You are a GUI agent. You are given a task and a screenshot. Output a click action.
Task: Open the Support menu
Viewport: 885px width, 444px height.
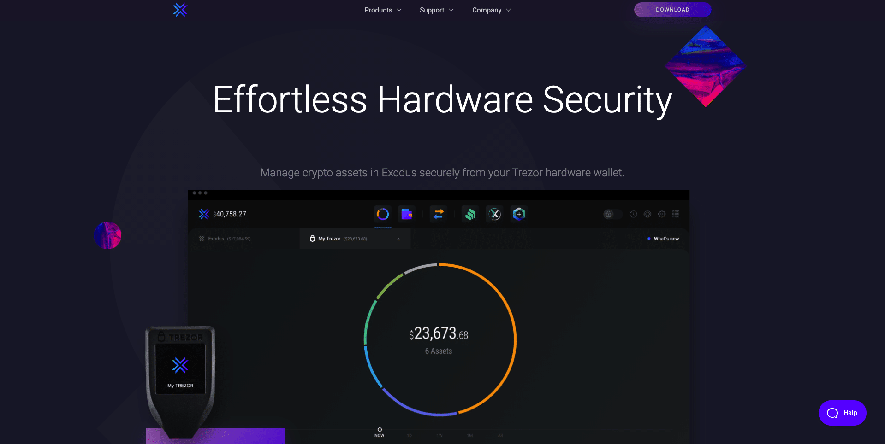coord(437,10)
